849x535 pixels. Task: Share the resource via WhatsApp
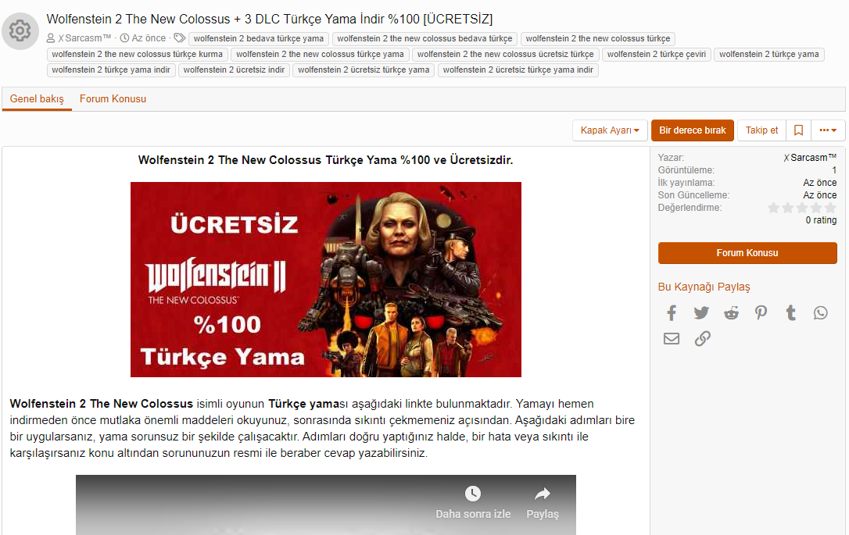tap(821, 312)
